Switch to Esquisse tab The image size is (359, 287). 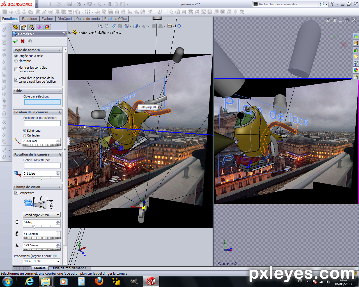tap(29, 19)
